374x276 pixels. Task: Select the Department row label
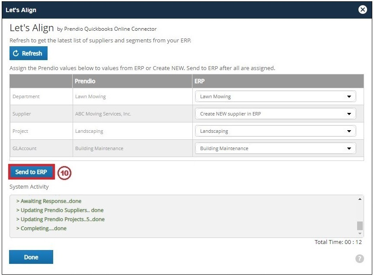[27, 96]
